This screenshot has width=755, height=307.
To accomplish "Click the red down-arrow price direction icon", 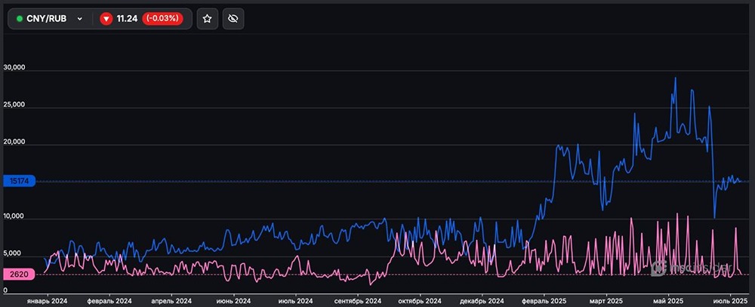I will (x=106, y=18).
